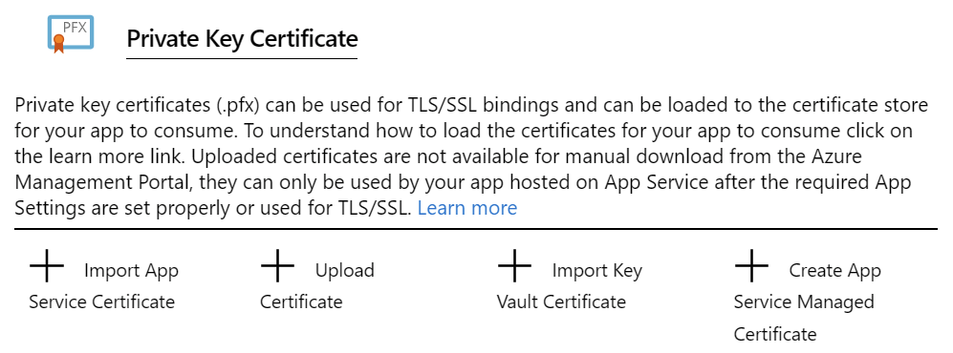This screenshot has height=353, width=953.
Task: Click the (.pfx) text in the description
Action: click(238, 105)
